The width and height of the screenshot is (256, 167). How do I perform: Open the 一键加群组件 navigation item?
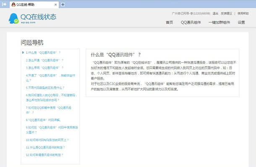coord(219,22)
